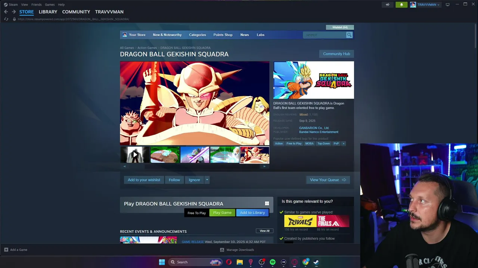Open the Windows Start menu
Viewport: 478px width, 268px height.
click(162, 262)
